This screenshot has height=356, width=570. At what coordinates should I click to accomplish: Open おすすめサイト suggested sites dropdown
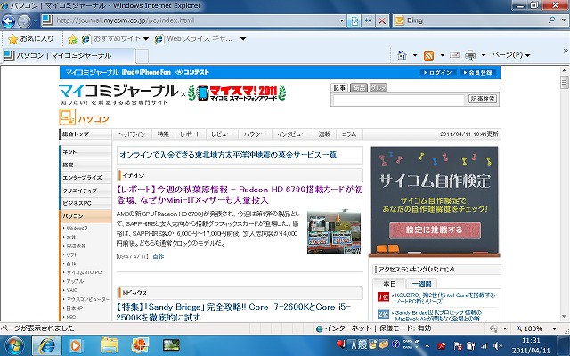point(116,38)
